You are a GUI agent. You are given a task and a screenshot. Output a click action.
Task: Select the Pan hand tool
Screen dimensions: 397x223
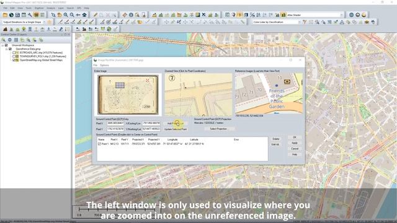60,15
